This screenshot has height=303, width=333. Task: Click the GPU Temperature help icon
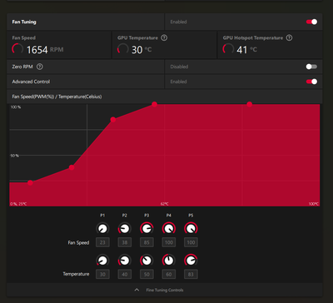coord(164,37)
